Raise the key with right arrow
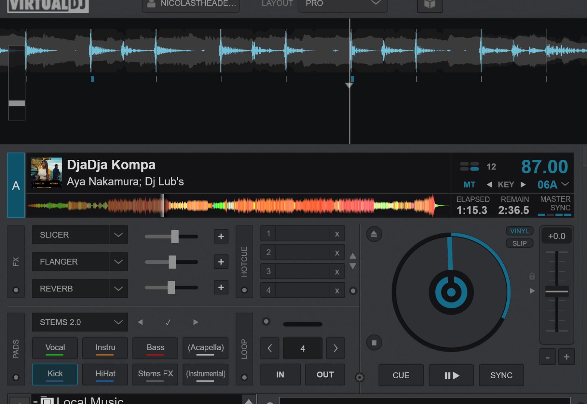Viewport: 587px width, 404px height. 523,184
